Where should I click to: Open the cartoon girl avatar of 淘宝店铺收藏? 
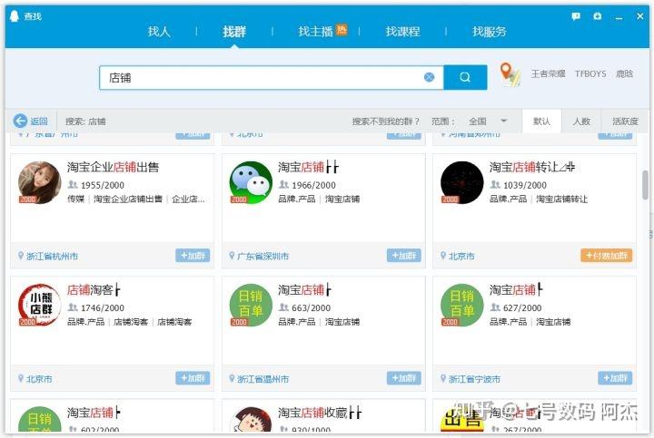pyautogui.click(x=251, y=419)
